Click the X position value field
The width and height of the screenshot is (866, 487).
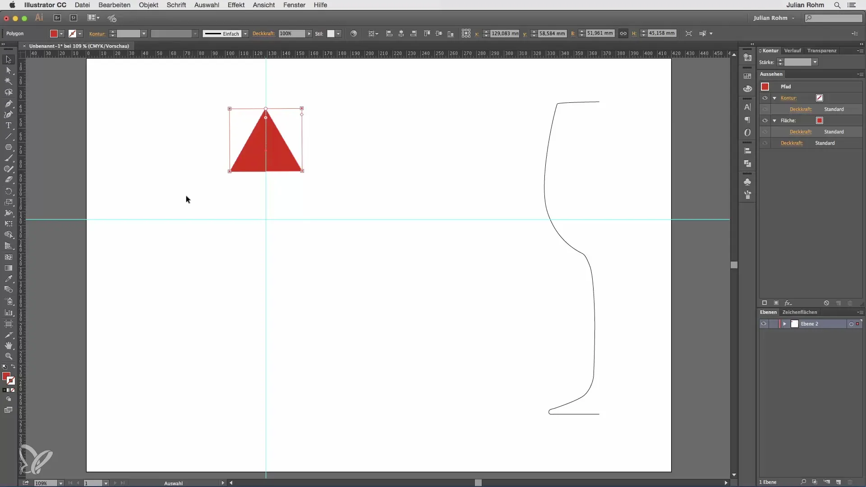point(504,33)
